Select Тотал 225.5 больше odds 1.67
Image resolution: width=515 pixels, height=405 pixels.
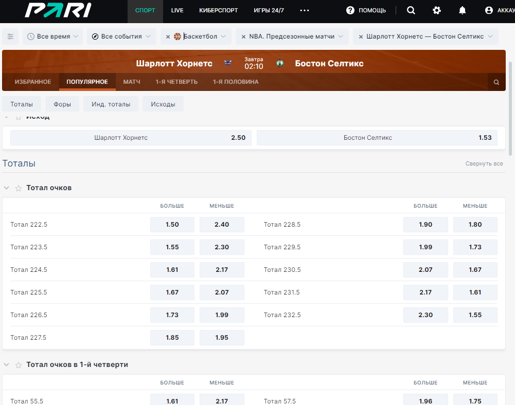click(172, 292)
